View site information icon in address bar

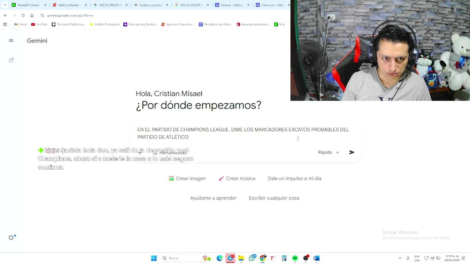point(43,15)
